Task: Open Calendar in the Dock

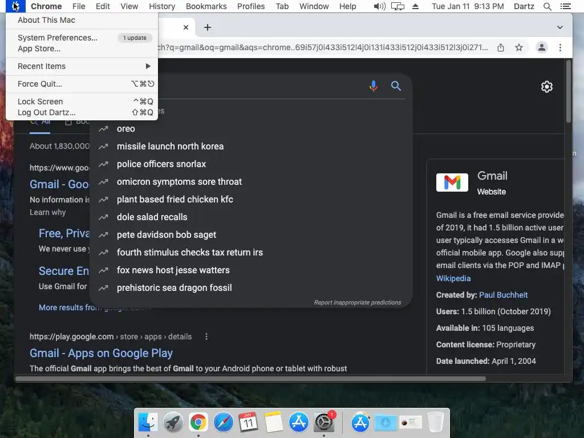Action: tap(248, 423)
